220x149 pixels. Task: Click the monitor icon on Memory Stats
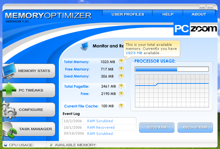pyautogui.click(x=9, y=71)
